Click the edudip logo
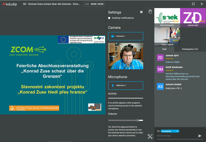Screen dimensions: 206x142 tap(10, 4)
